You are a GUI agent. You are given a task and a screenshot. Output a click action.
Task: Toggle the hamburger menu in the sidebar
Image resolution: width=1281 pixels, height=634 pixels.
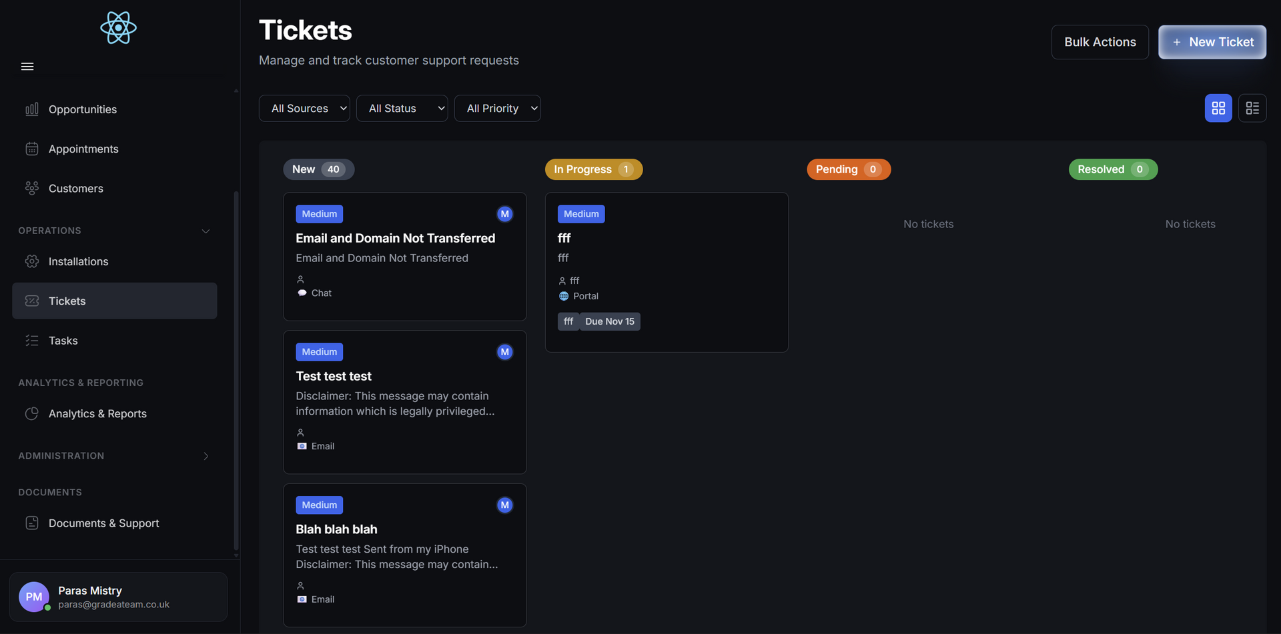(27, 67)
